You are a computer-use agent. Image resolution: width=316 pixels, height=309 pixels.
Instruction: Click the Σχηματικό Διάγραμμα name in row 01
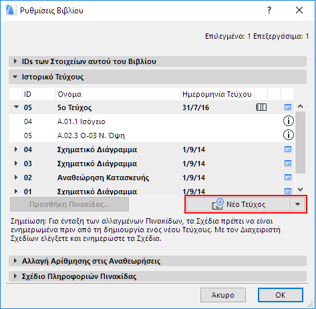pyautogui.click(x=97, y=192)
